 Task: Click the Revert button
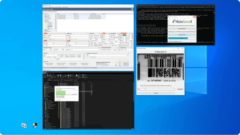(x=120, y=65)
